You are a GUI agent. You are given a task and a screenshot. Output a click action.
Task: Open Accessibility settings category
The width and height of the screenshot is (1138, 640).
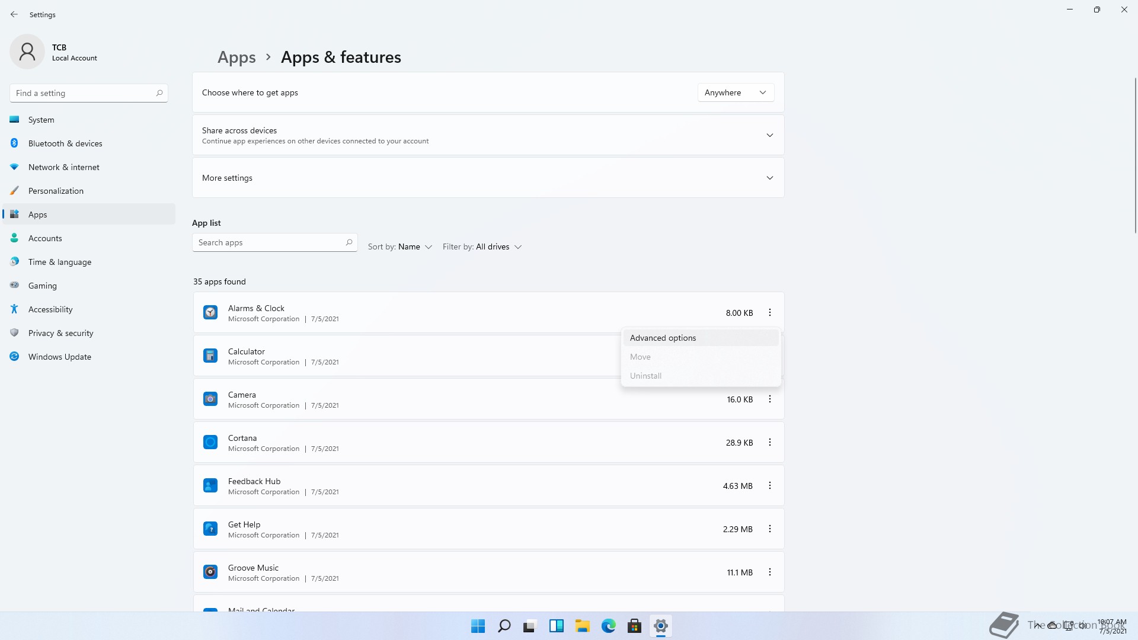(89, 309)
